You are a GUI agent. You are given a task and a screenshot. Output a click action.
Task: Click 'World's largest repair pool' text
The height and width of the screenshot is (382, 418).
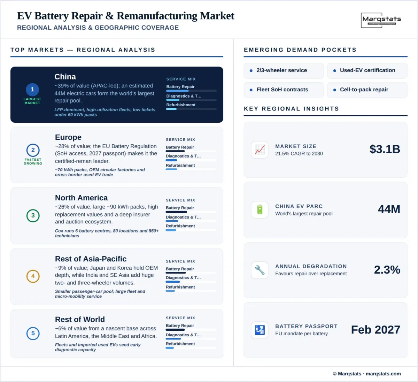click(x=304, y=214)
